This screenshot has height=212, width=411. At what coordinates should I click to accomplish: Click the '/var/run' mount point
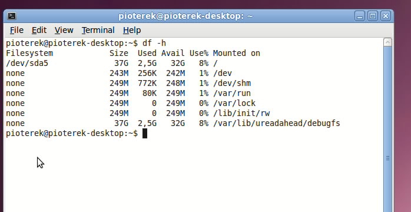click(232, 93)
